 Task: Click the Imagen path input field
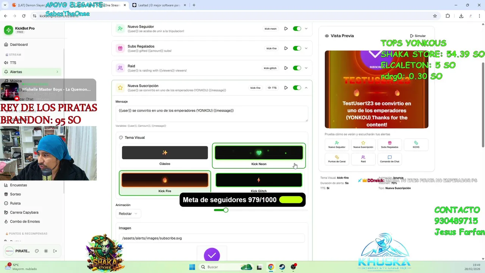coord(211,238)
